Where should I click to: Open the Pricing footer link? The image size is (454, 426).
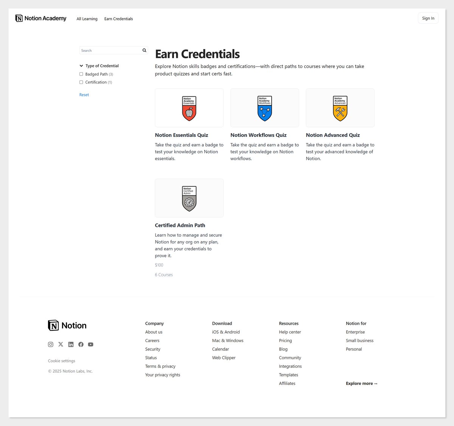(285, 341)
